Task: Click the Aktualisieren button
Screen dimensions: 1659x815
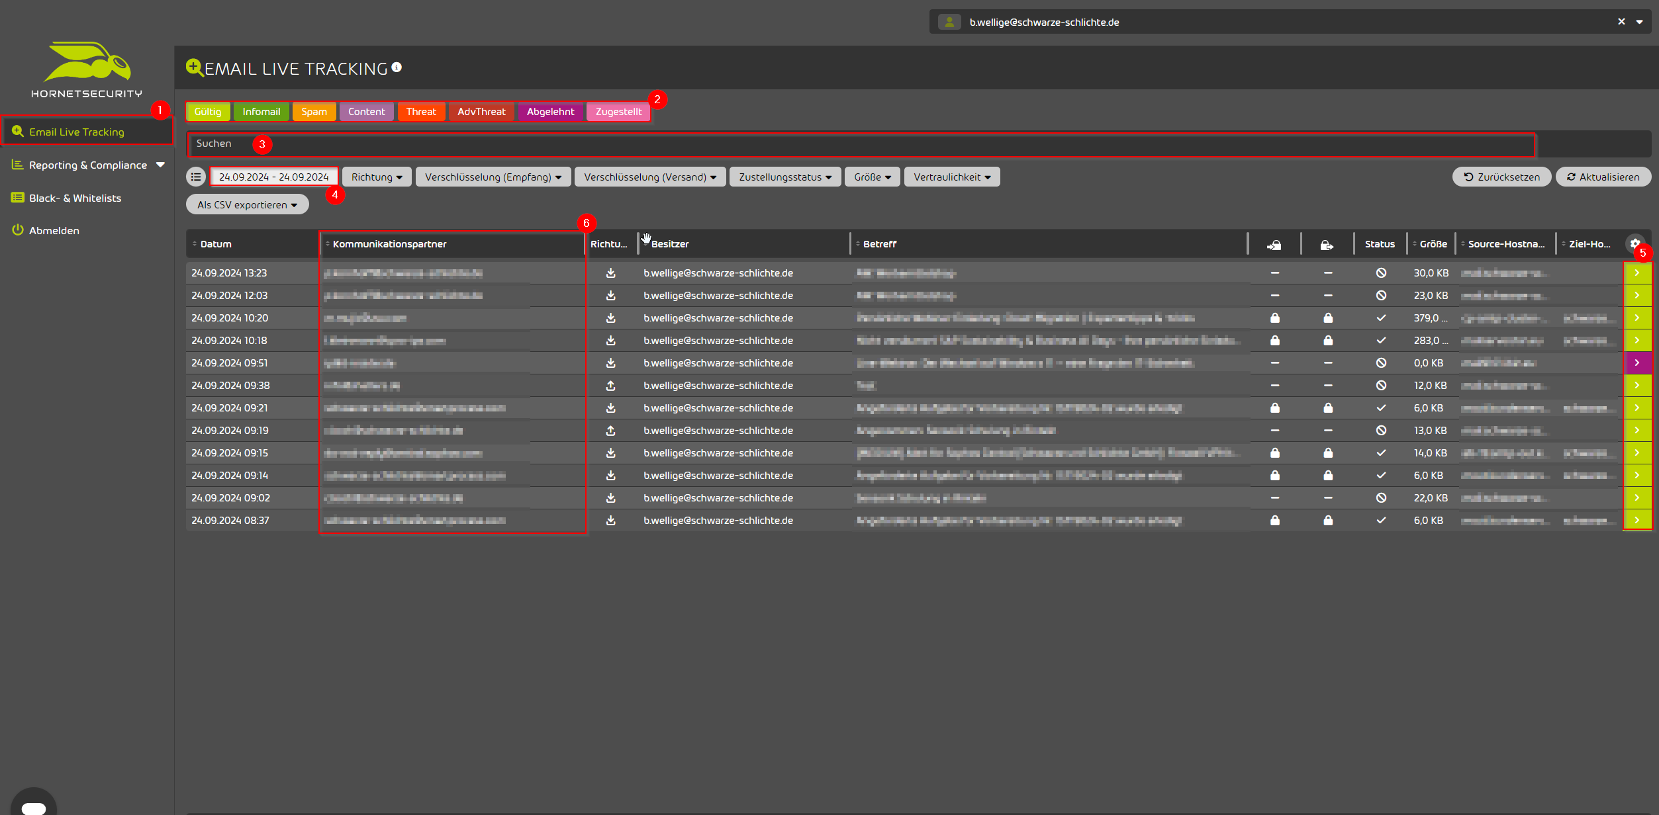Action: click(1603, 177)
